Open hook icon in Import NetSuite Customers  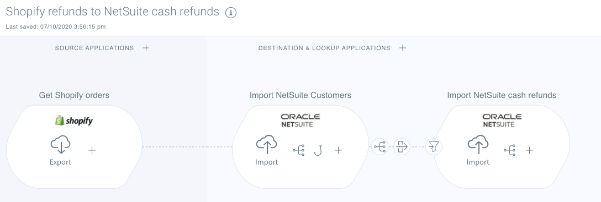[x=318, y=150]
